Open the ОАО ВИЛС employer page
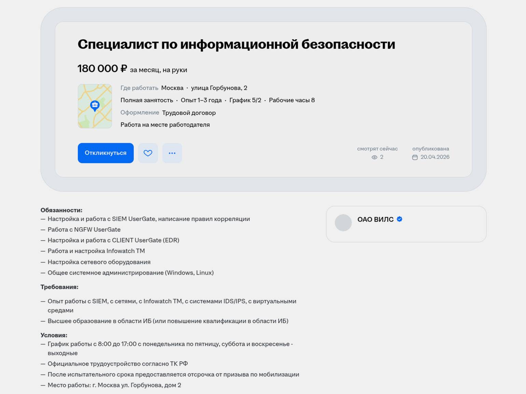 375,219
